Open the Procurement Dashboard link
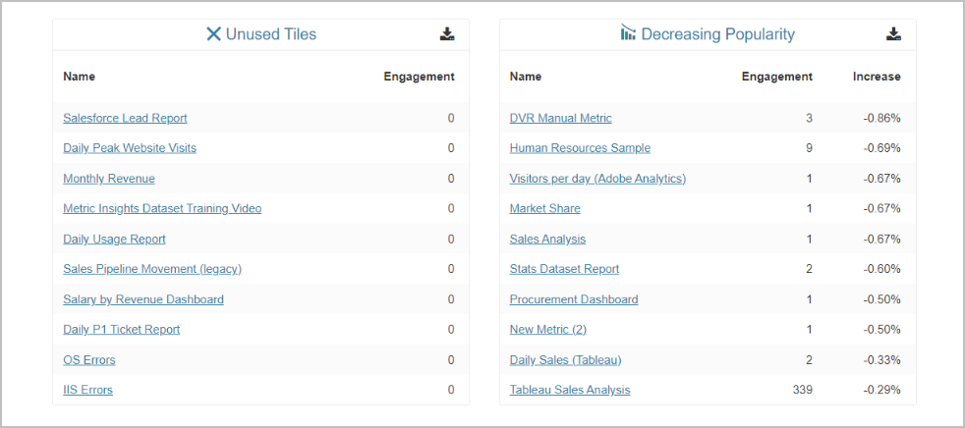 coord(574,299)
